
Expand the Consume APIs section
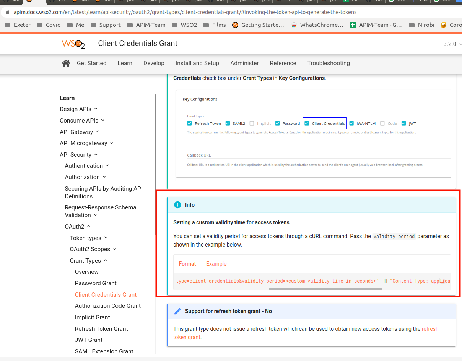click(82, 120)
